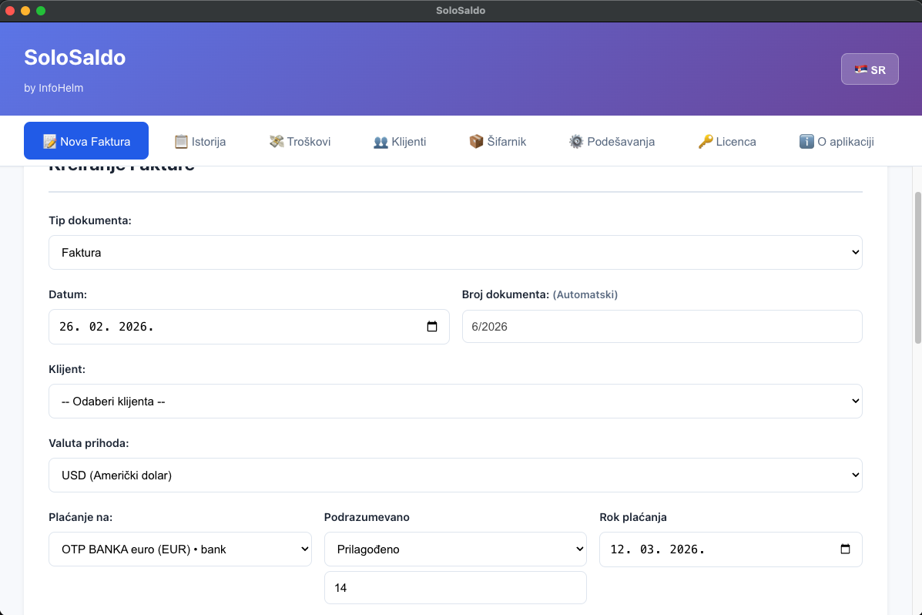This screenshot has width=922, height=615.
Task: Click the green macOS fullscreen window button
Action: point(41,11)
